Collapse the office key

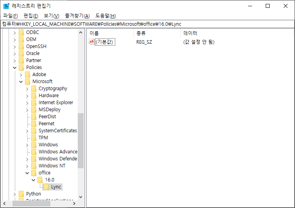(27, 173)
